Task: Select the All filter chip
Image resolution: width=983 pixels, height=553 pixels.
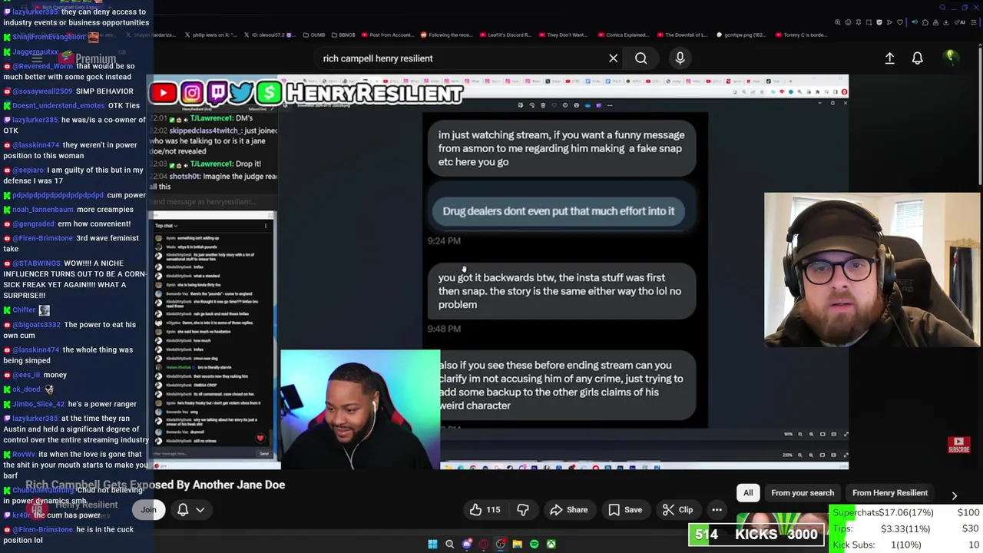Action: tap(748, 493)
